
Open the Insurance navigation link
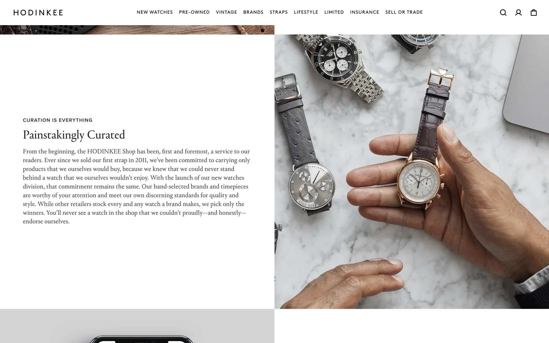(365, 12)
